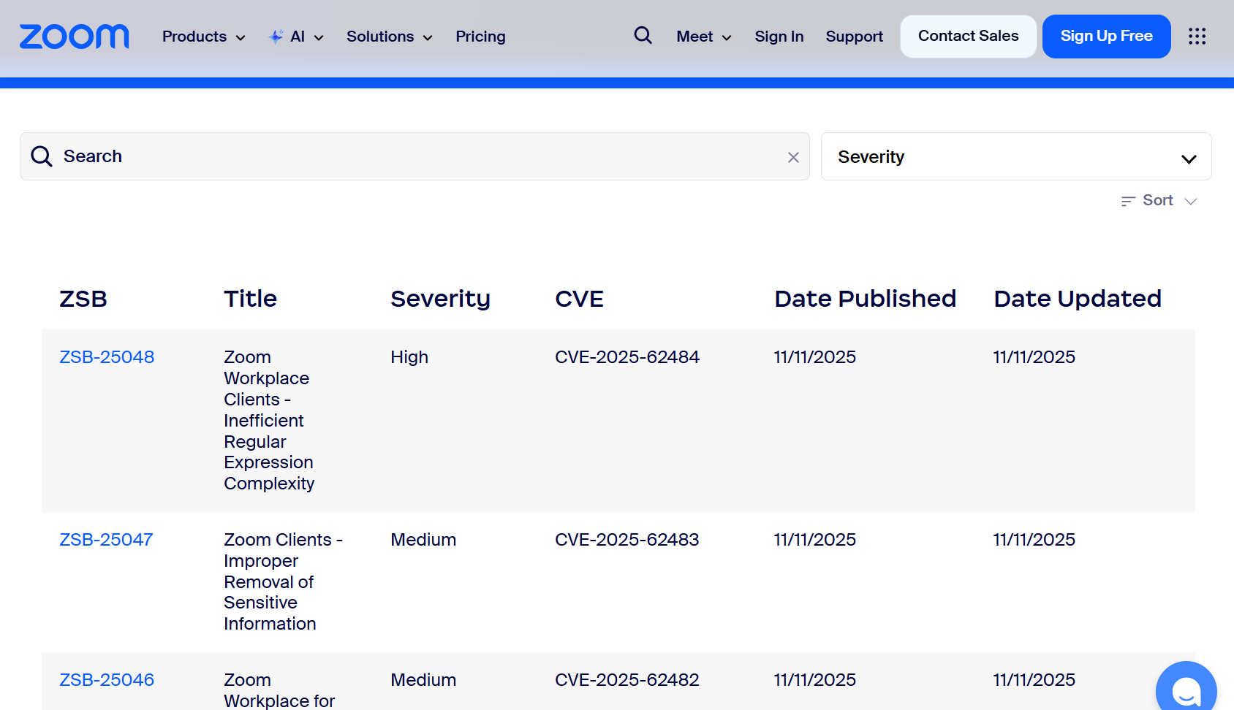Open the ZSB-25048 bulletin link
Image resolution: width=1234 pixels, height=710 pixels.
(107, 357)
